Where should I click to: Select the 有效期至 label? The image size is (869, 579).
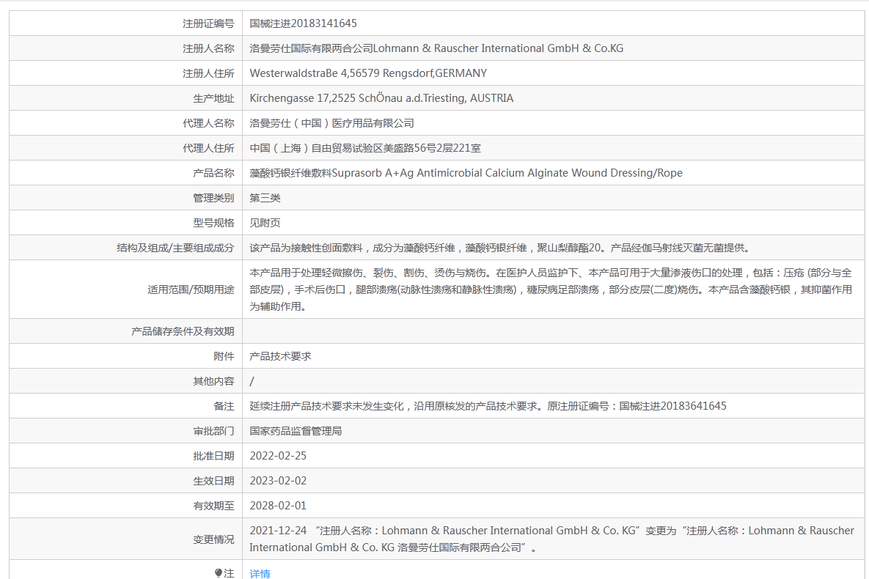(x=213, y=506)
